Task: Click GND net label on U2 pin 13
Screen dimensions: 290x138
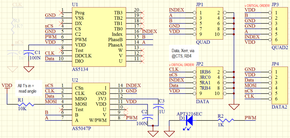Action: 131,91
